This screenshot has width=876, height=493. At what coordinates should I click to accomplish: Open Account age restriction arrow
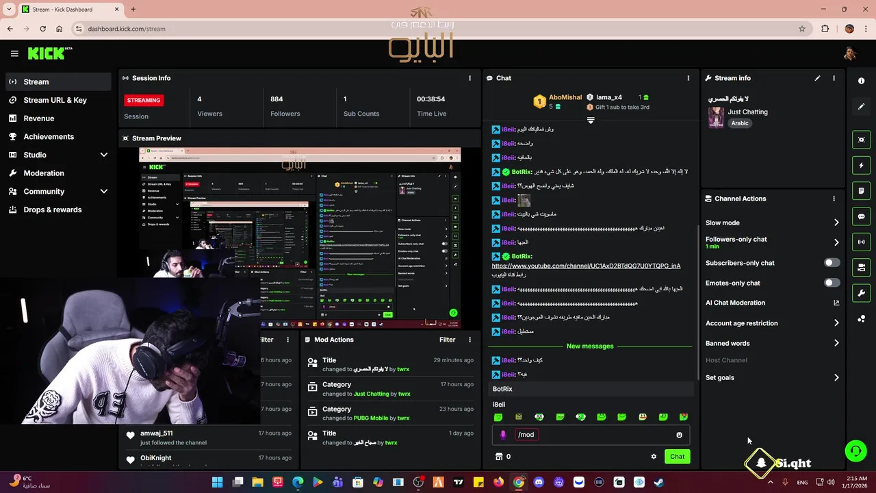(x=836, y=323)
